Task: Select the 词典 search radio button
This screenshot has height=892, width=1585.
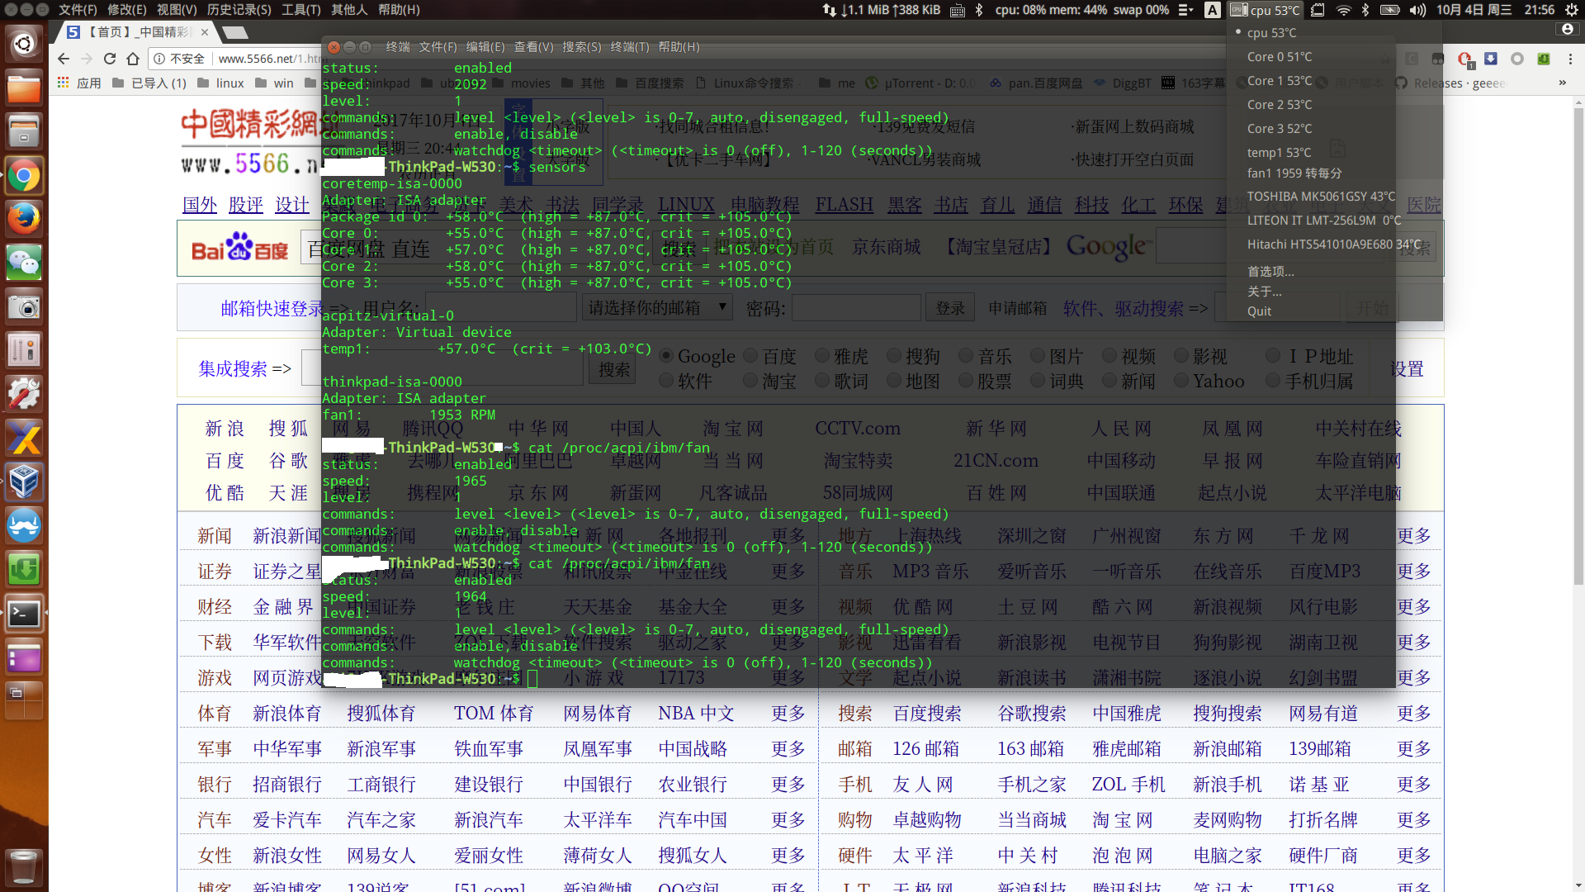Action: tap(1038, 381)
